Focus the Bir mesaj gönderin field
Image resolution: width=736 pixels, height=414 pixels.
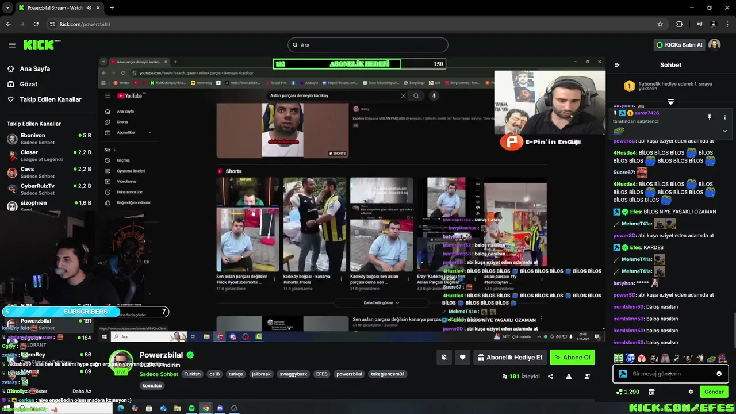(x=670, y=374)
